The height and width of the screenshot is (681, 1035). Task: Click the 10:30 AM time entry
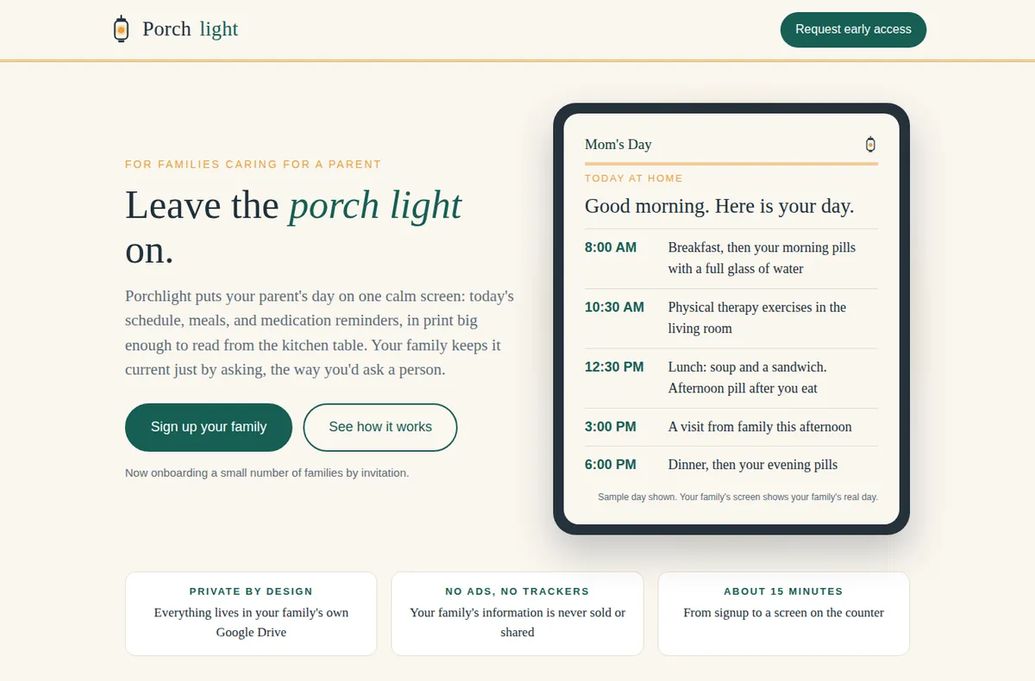click(x=614, y=307)
